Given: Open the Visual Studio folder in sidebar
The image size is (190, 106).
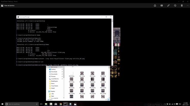Looking at the screenshot, I should 55,86.
